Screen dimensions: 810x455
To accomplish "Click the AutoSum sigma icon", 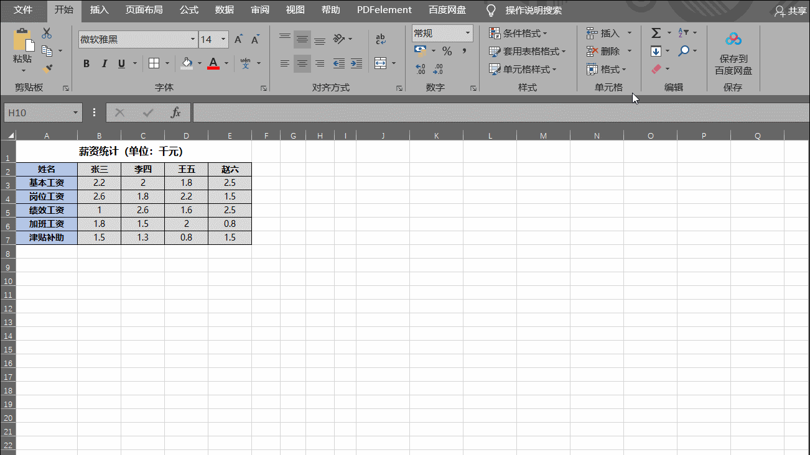I will tap(656, 33).
